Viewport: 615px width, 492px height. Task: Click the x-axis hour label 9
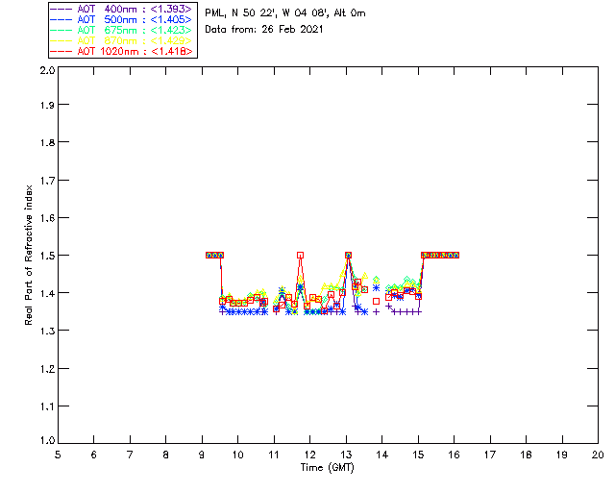202,455
